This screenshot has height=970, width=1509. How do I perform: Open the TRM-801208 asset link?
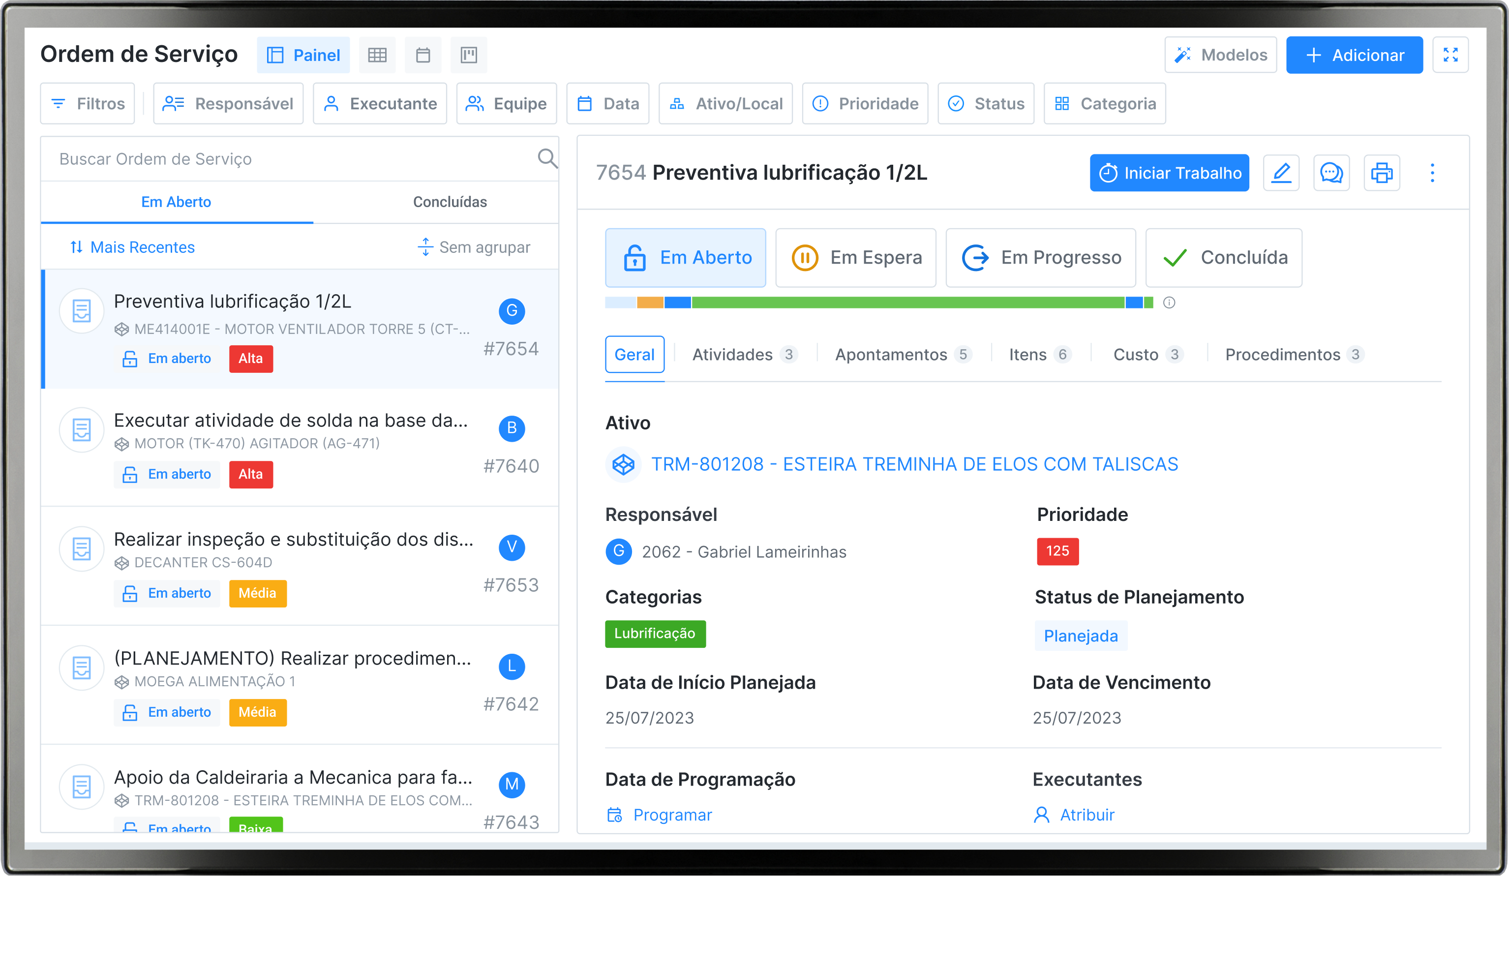(x=914, y=464)
